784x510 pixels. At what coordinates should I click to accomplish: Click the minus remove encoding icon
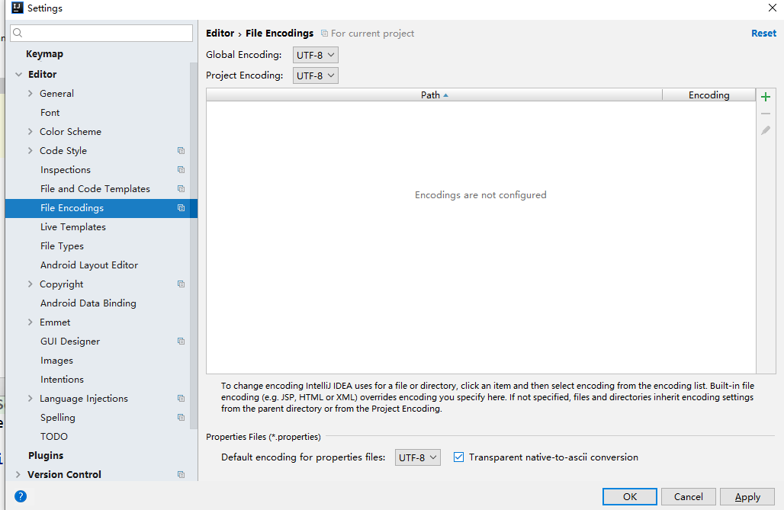coord(766,114)
